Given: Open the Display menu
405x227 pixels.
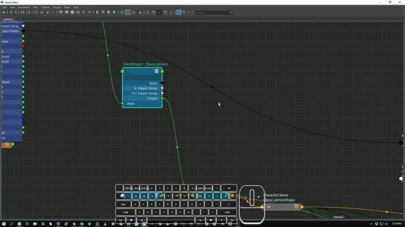Looking at the screenshot, I should coord(57,8).
